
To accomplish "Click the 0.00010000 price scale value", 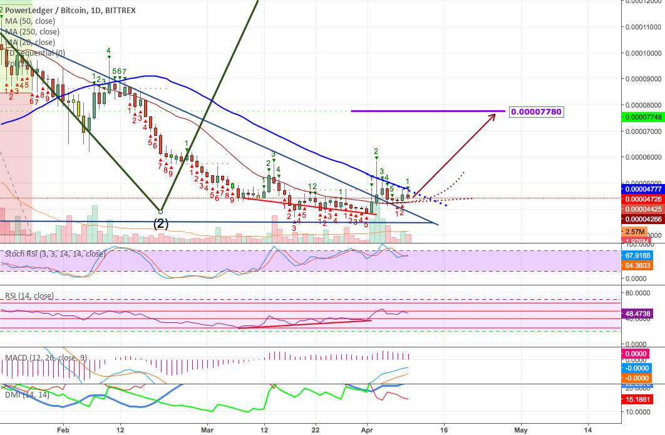I will pos(643,53).
